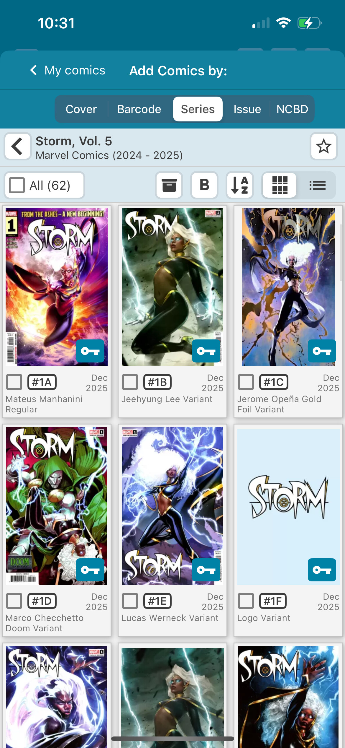Open the #1C issue number label
345x748 pixels.
pos(274,382)
